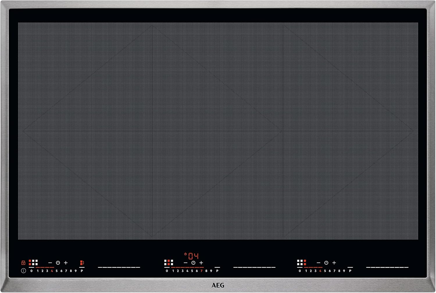
Task: Set right zone heat level to 9
Action: coord(344,271)
